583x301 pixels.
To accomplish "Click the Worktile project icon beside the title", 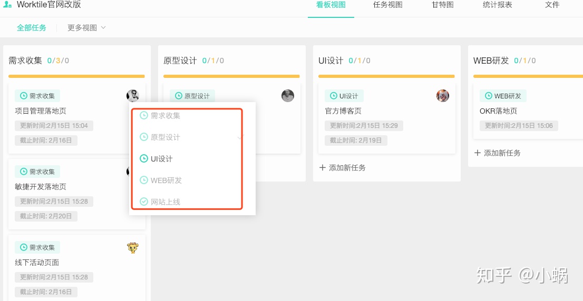I will click(7, 5).
